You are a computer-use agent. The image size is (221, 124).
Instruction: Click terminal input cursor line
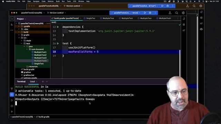pos(16,103)
